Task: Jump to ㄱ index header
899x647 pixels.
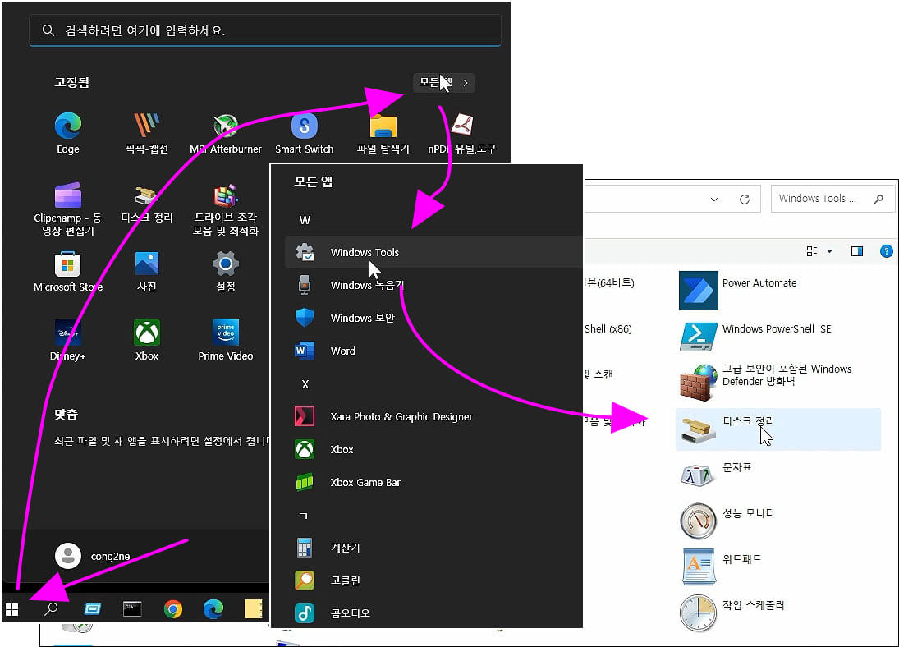Action: [304, 516]
